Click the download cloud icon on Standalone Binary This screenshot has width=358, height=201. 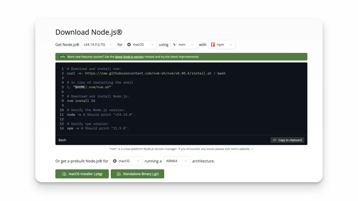point(119,174)
